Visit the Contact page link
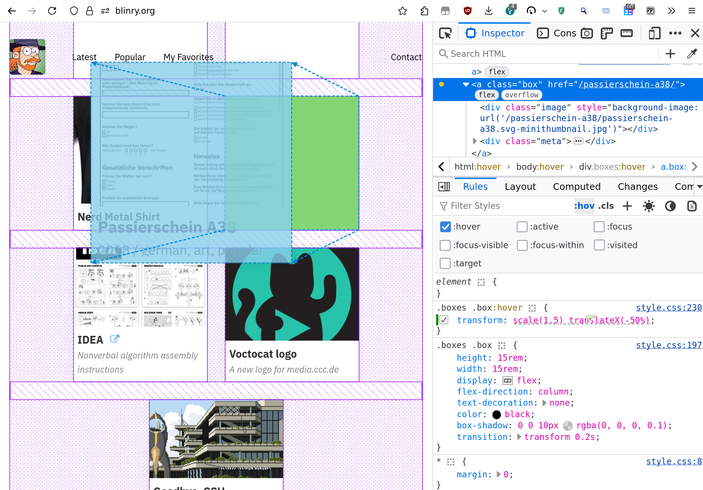Image resolution: width=703 pixels, height=490 pixels. 406,57
